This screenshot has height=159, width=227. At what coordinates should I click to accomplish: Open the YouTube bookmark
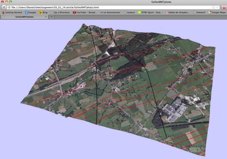[x=85, y=12]
